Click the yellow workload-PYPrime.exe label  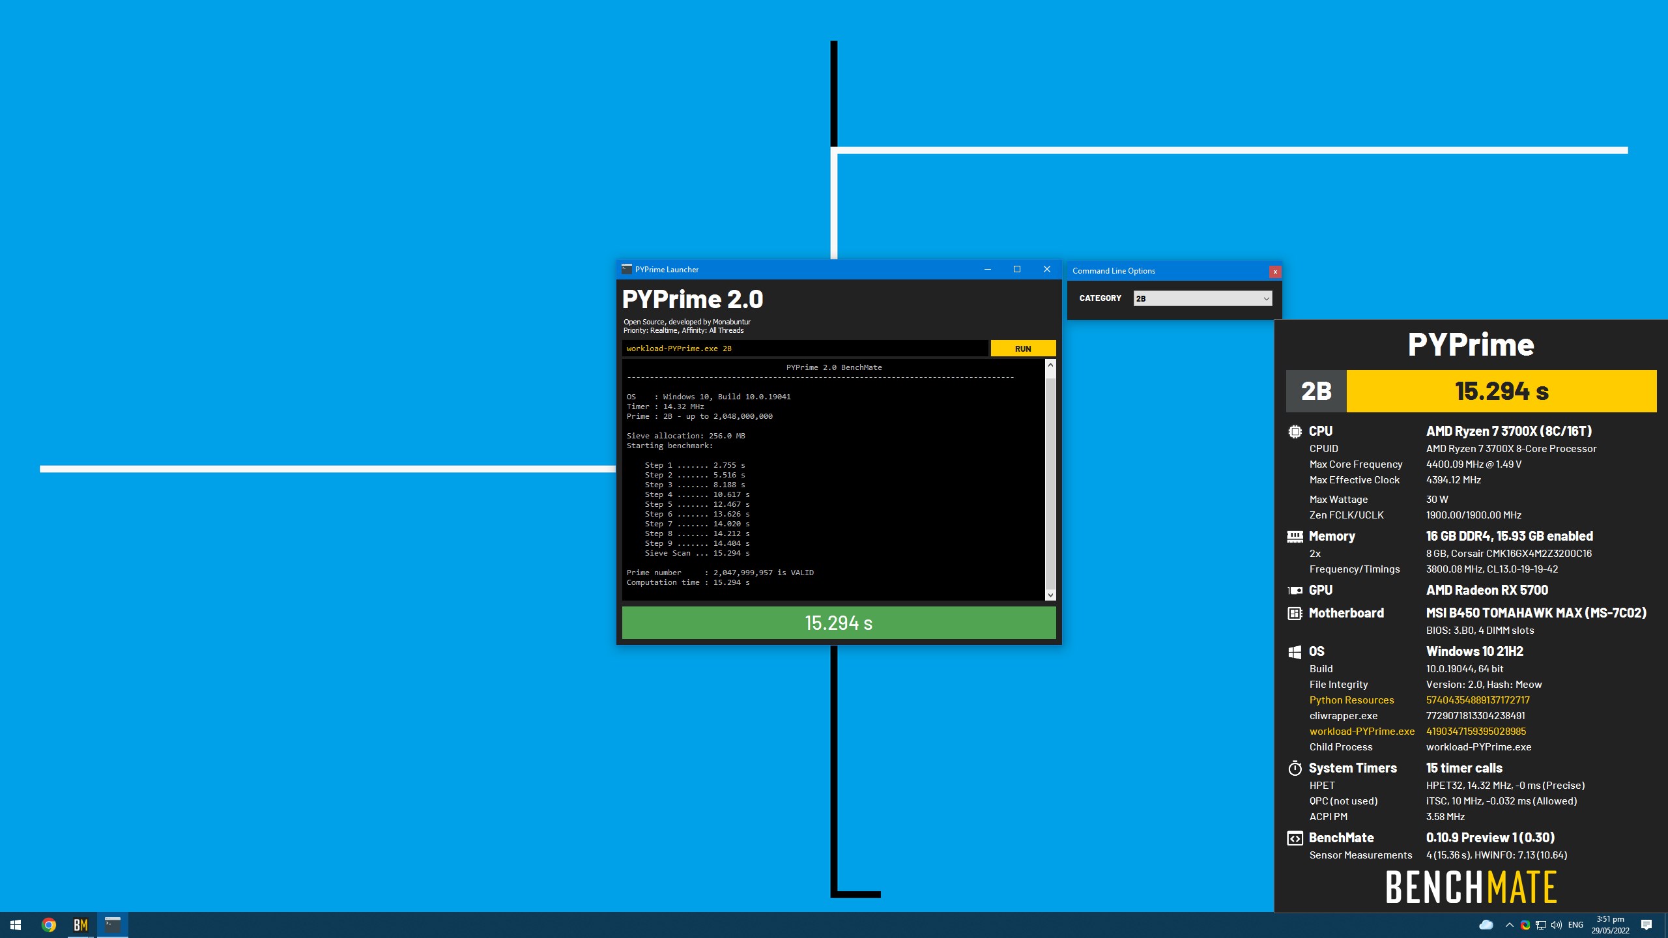point(1362,732)
